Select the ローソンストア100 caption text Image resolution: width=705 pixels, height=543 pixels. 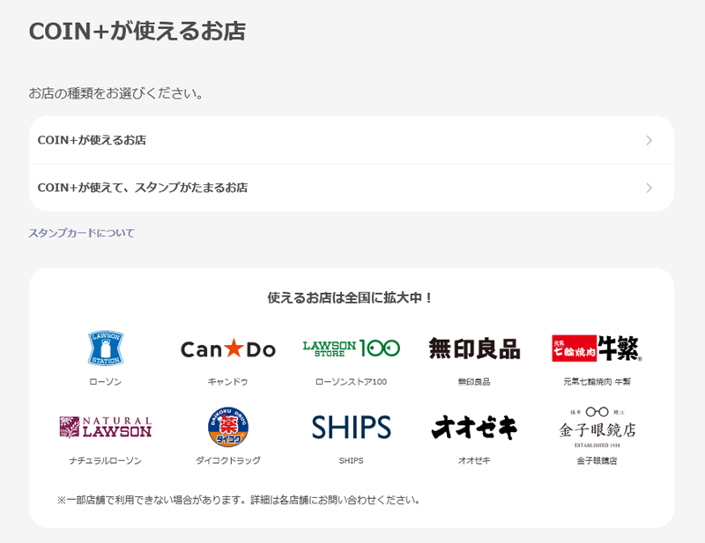point(351,382)
